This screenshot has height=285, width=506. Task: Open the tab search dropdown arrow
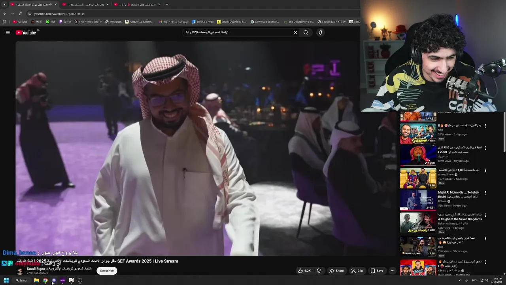pos(4,4)
